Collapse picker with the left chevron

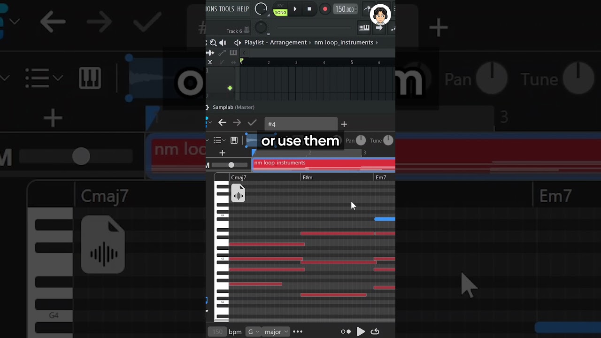[244, 53]
